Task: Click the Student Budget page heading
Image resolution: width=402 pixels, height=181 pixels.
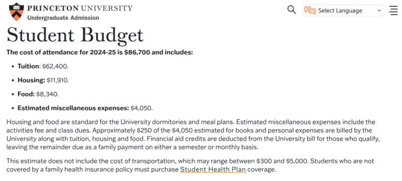Action: (x=75, y=35)
